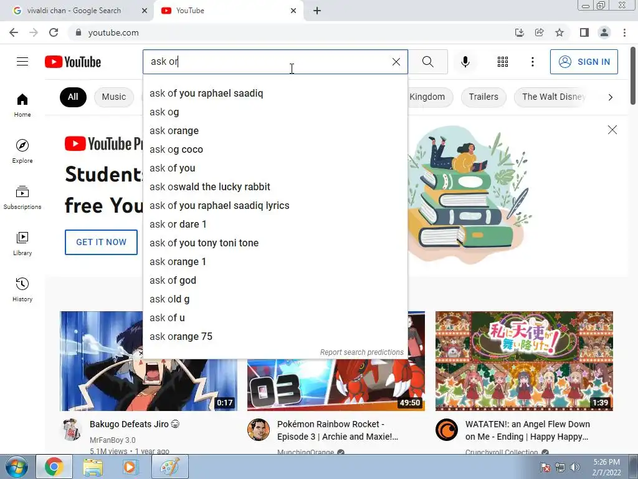Bookmark this page with the star
638x479 pixels.
(x=559, y=32)
